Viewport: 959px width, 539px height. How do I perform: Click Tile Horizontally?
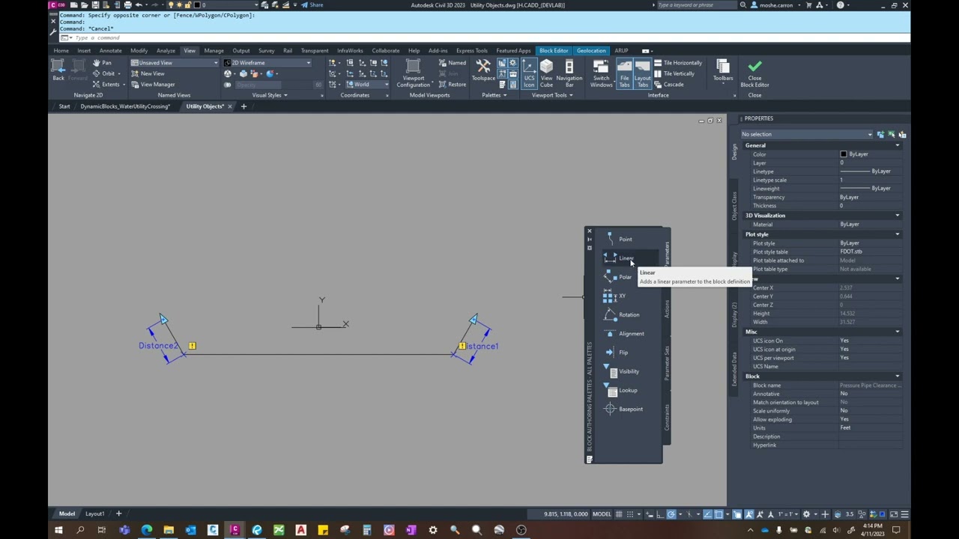coord(678,63)
